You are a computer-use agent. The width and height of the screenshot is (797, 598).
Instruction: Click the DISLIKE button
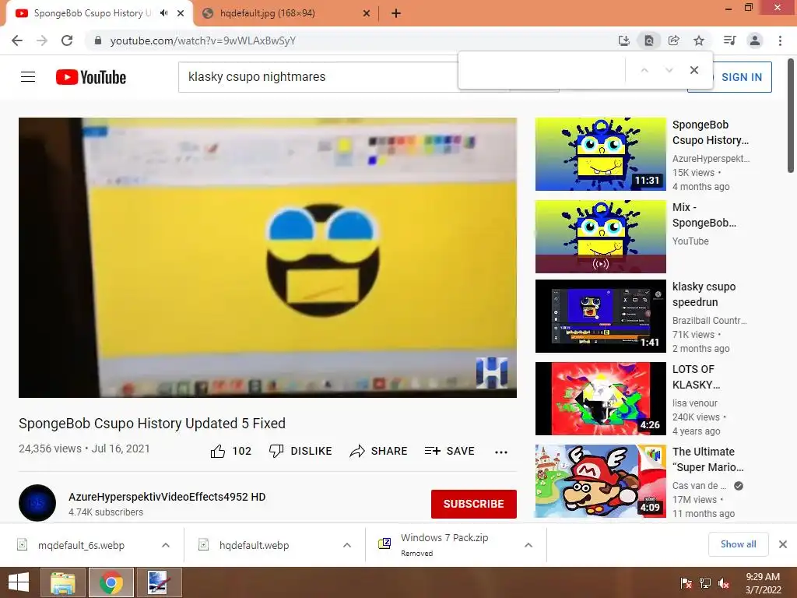click(x=300, y=451)
